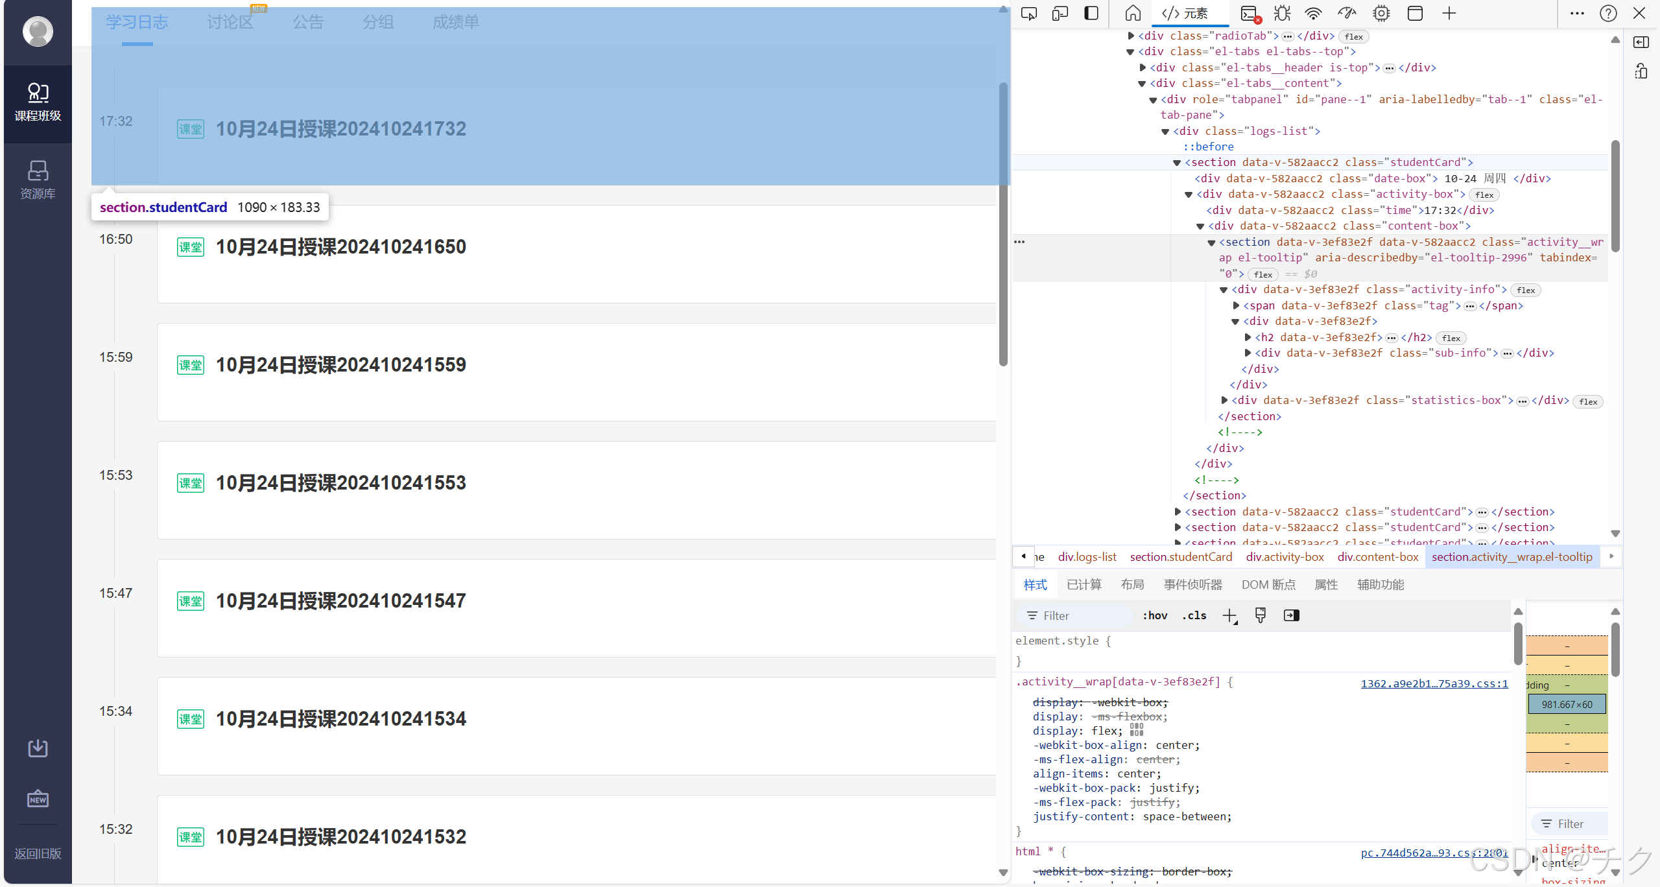Expand the statistics-box div node
The image size is (1660, 887).
point(1224,401)
